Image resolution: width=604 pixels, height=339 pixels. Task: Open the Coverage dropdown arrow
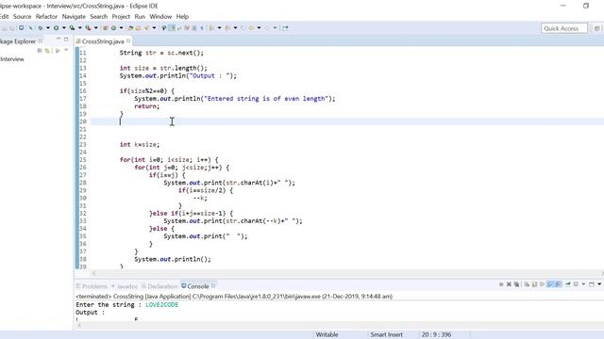79,28
